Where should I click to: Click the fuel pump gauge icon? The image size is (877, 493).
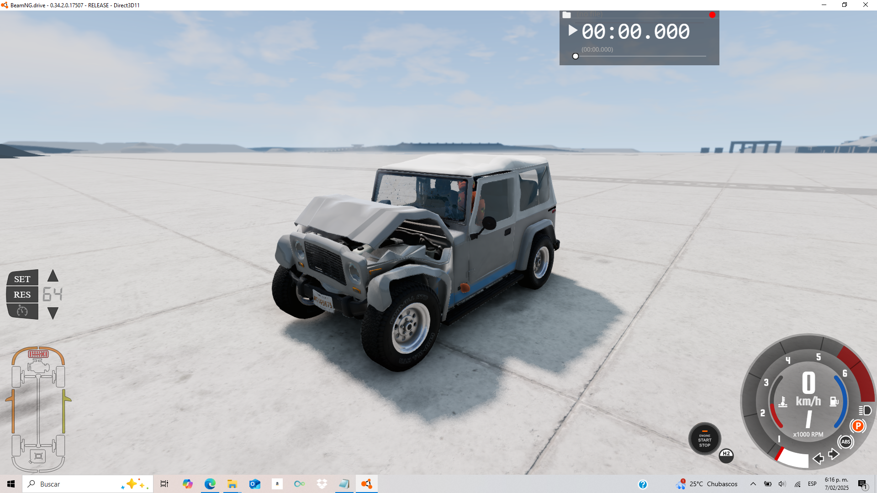click(x=834, y=401)
